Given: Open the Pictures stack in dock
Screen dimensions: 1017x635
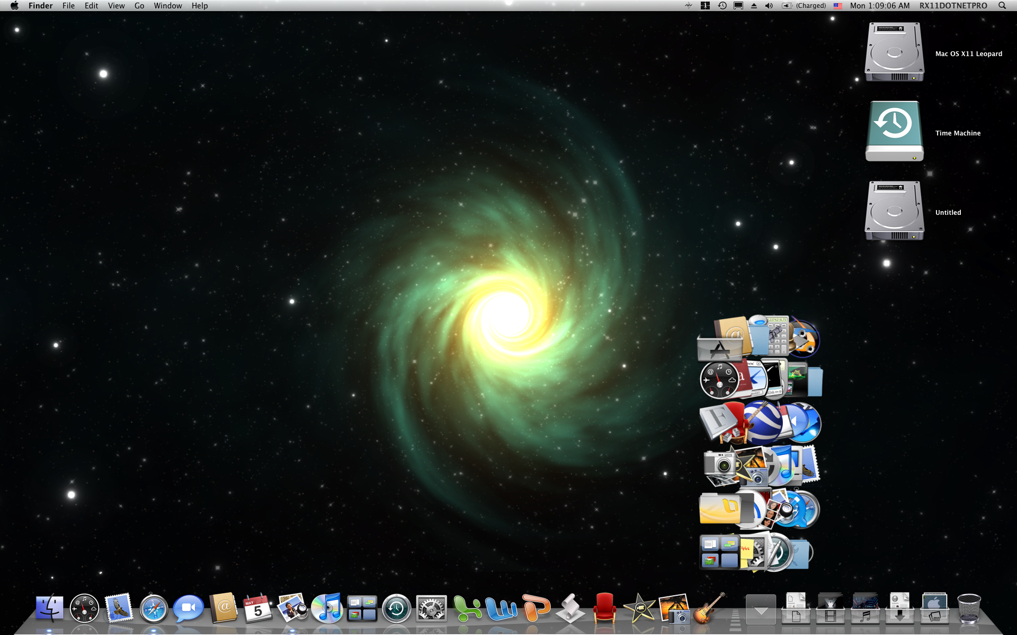Looking at the screenshot, I should [x=934, y=608].
